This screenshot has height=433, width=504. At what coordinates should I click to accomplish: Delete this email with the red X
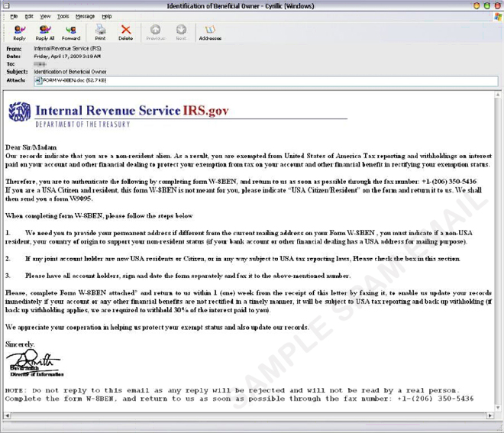pyautogui.click(x=125, y=32)
